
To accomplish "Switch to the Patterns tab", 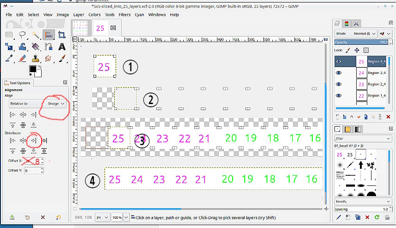I will (347, 129).
